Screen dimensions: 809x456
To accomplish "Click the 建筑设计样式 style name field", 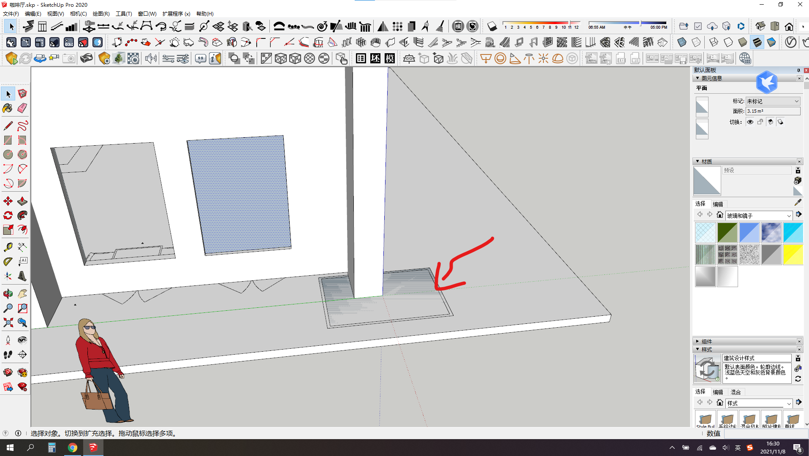I will pos(757,358).
